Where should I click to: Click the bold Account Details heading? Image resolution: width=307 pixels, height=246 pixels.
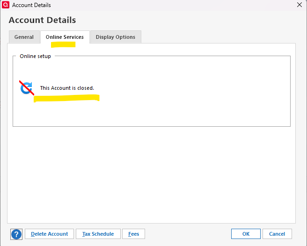(x=42, y=20)
